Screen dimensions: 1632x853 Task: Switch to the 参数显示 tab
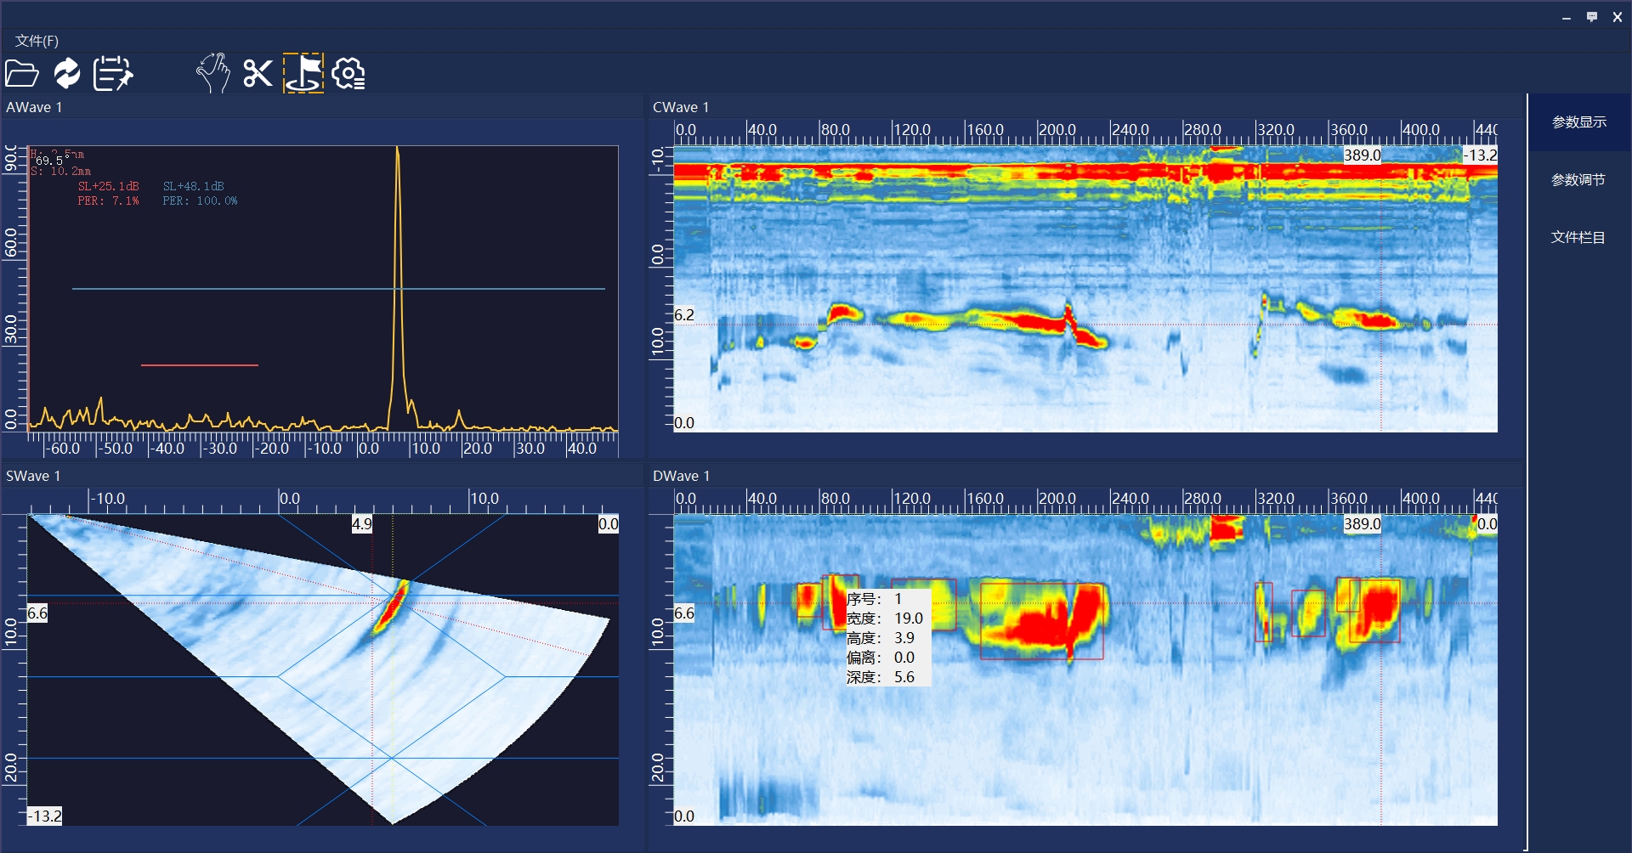(x=1578, y=122)
